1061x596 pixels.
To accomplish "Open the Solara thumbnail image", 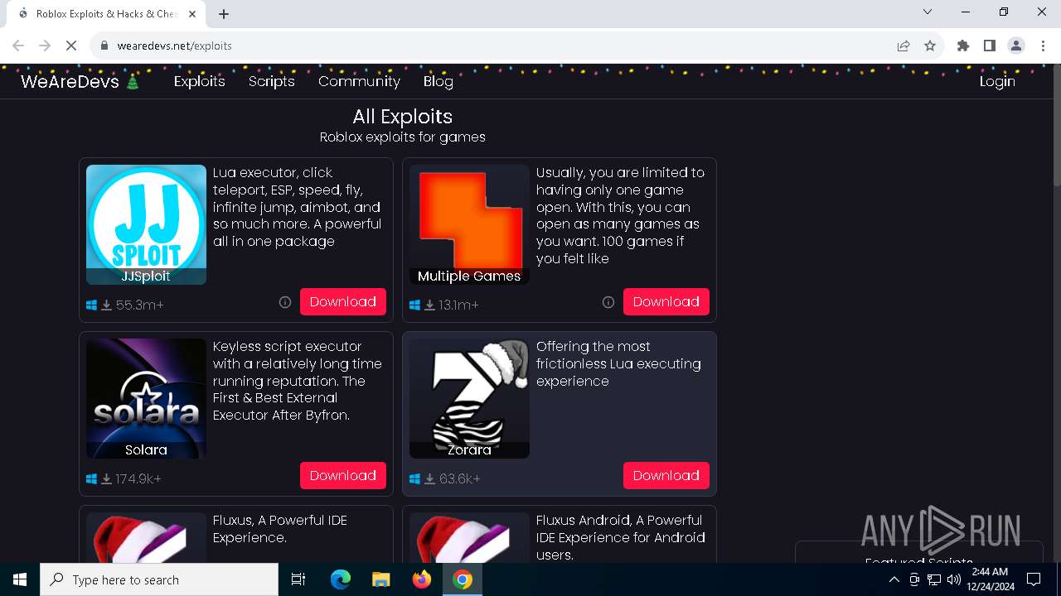I will [x=146, y=398].
